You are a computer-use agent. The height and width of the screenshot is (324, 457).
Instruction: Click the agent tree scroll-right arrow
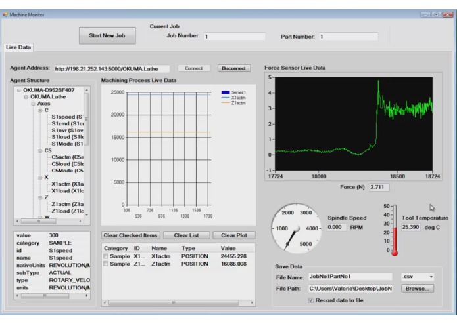click(80, 222)
